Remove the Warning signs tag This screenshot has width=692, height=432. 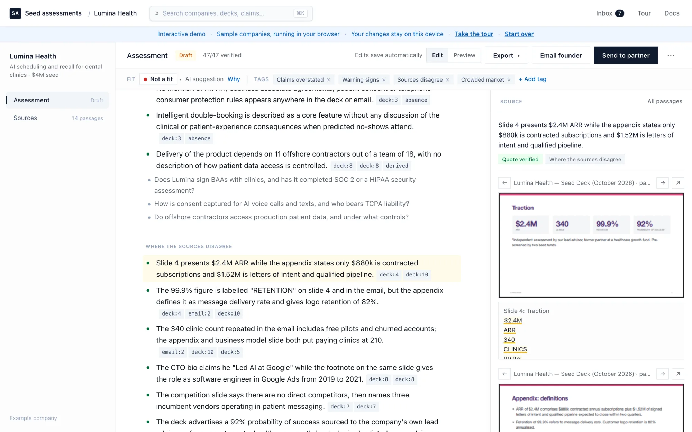[x=384, y=80]
